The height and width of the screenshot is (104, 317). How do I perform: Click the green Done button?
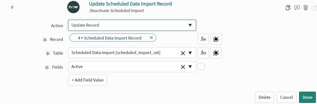click(x=307, y=97)
